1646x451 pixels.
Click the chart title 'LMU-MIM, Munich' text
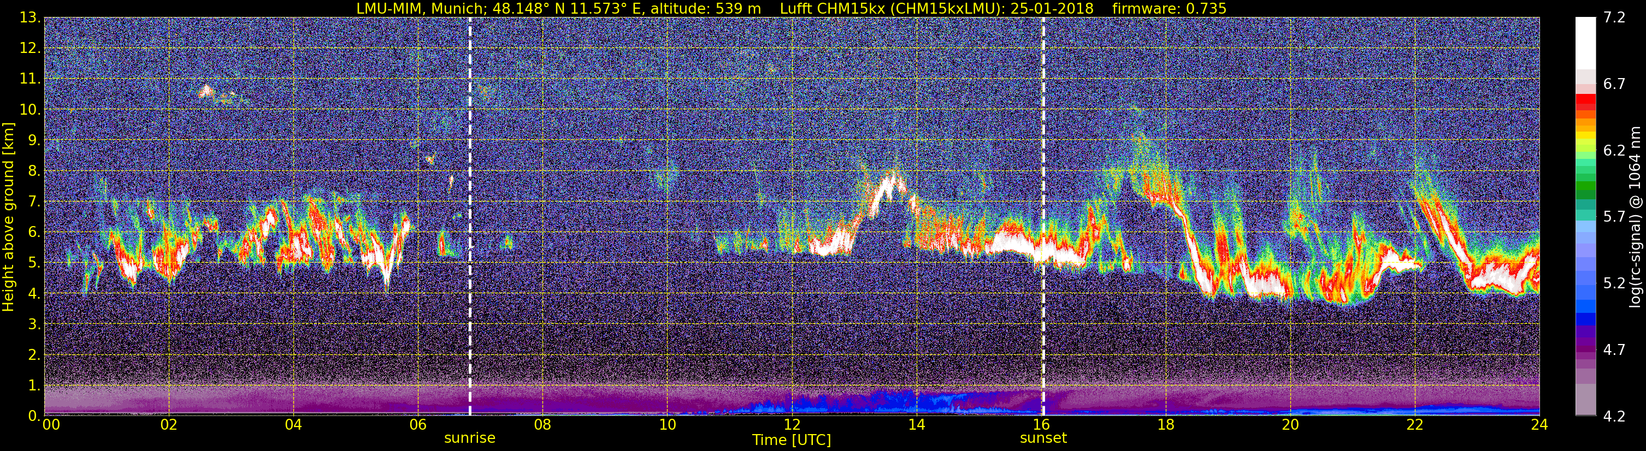(418, 8)
